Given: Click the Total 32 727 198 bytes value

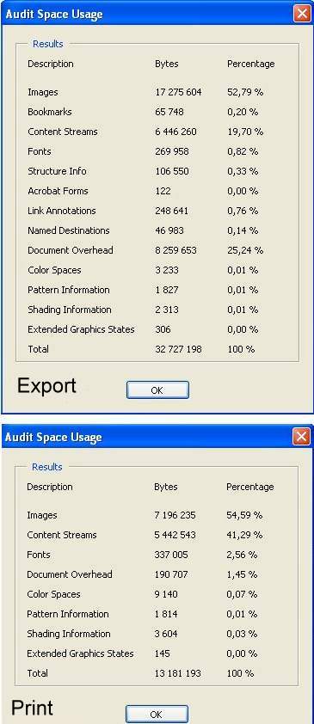Looking at the screenshot, I should coord(178,349).
